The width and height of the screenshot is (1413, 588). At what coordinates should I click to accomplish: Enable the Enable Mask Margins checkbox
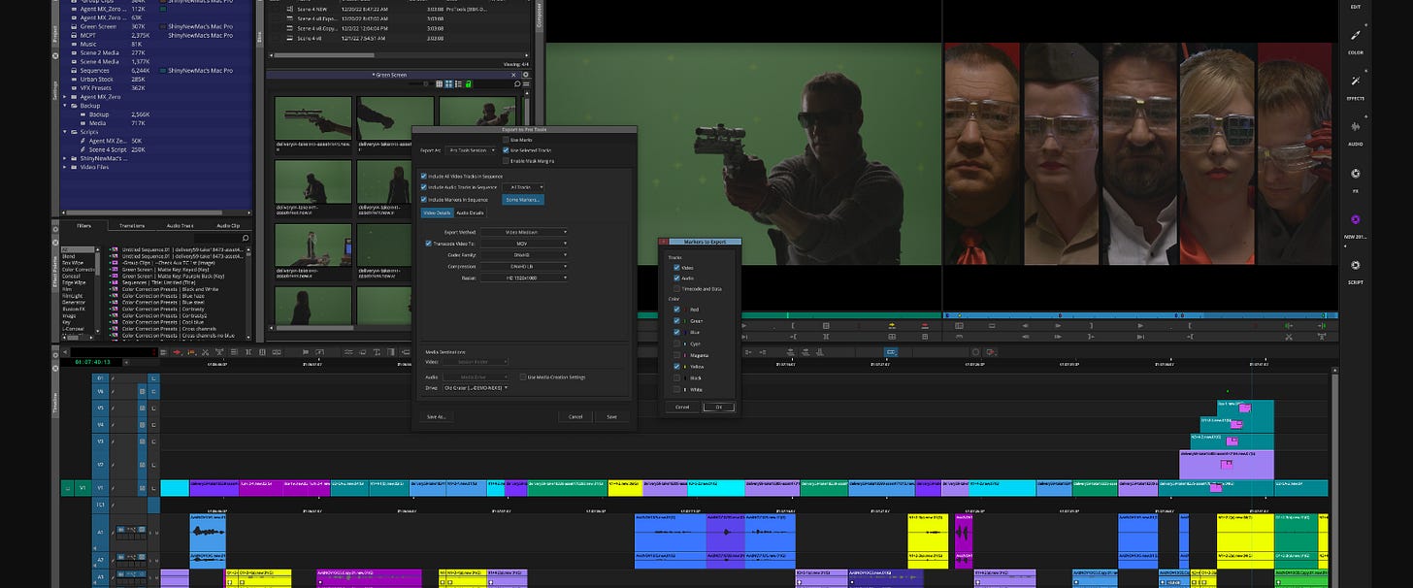[506, 161]
